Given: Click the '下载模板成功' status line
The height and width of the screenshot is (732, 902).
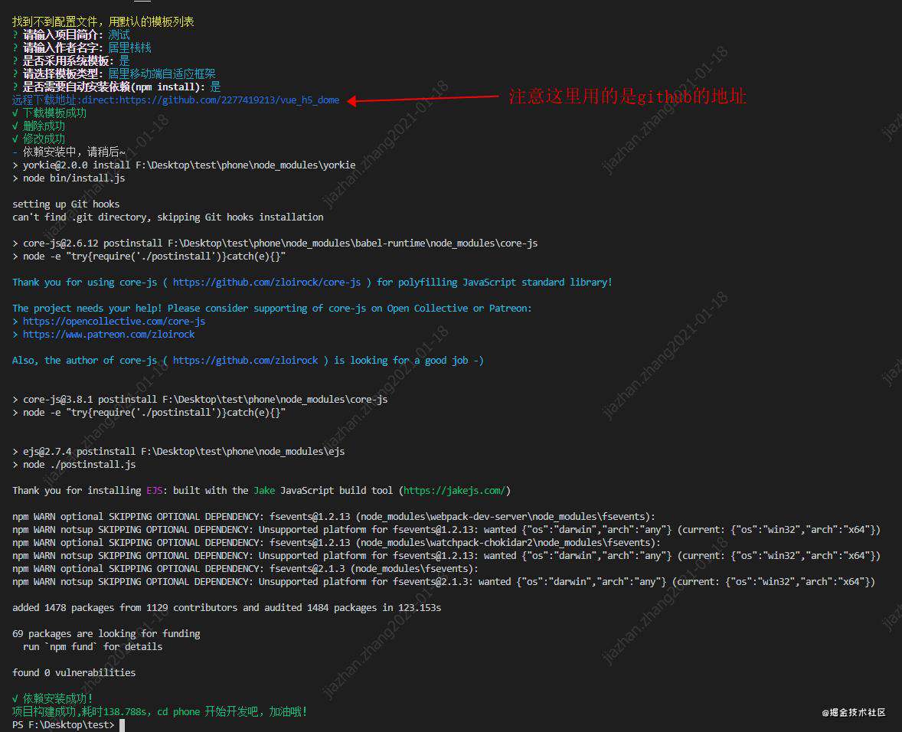Looking at the screenshot, I should pyautogui.click(x=50, y=113).
